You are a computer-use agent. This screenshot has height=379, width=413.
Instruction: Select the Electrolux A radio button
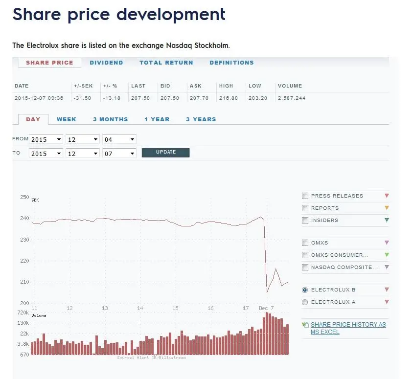coord(305,302)
